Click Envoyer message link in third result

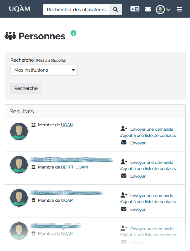coord(138,209)
